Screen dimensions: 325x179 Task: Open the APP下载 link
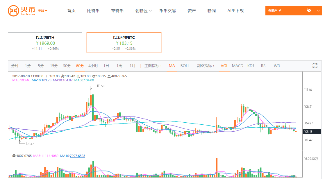(x=235, y=11)
